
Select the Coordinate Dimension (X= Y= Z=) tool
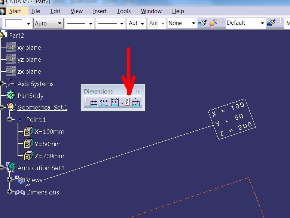click(126, 102)
